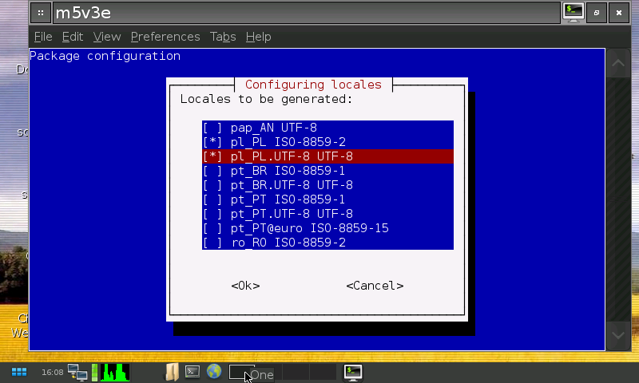639x383 pixels.
Task: Uncheck the pl_PL ISO-8859-2 locale
Action: (213, 142)
